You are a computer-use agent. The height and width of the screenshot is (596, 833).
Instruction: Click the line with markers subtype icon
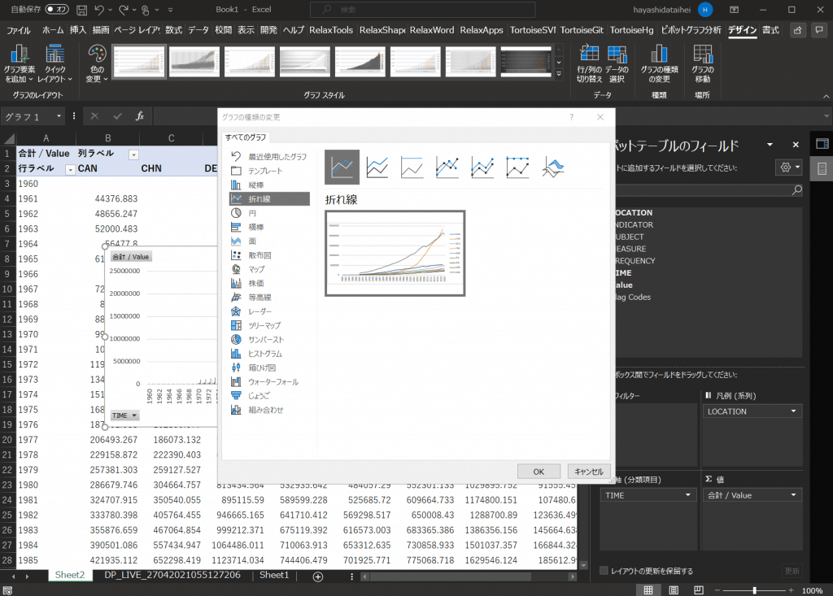447,167
